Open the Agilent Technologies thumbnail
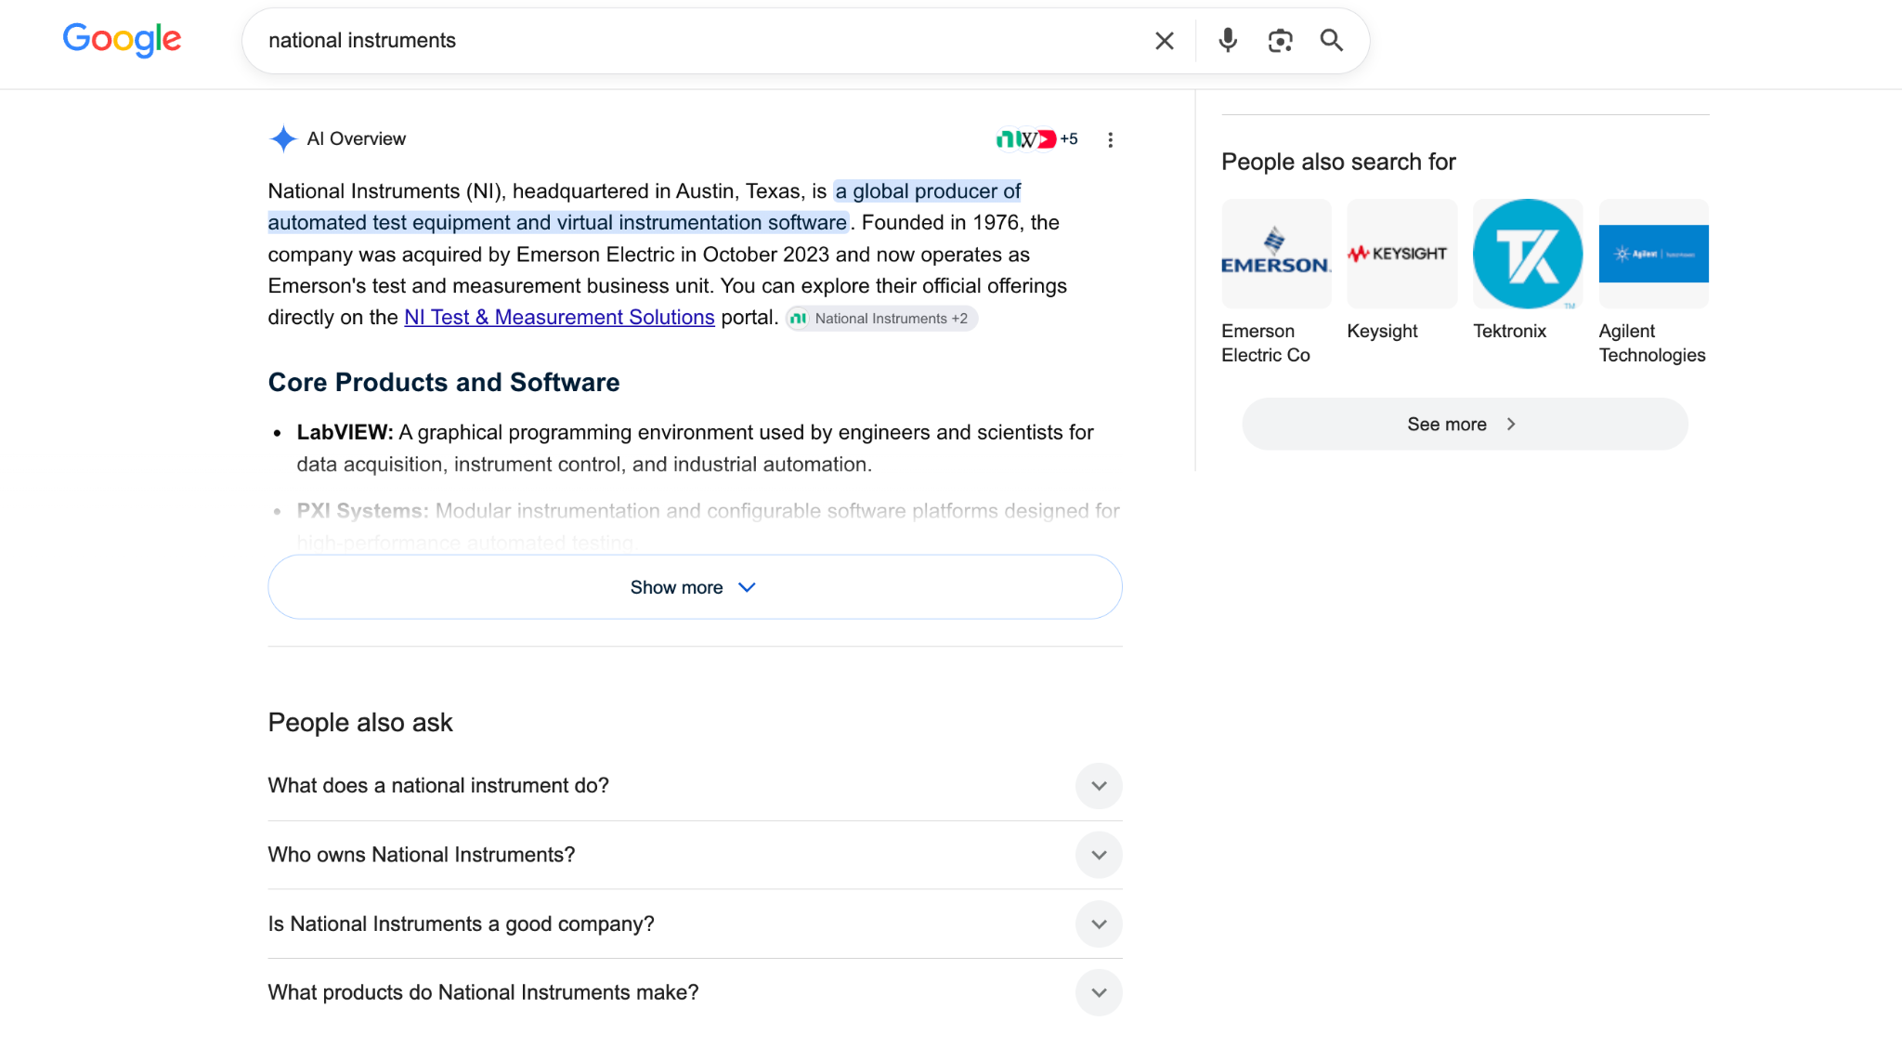This screenshot has height=1061, width=1902. click(x=1653, y=254)
